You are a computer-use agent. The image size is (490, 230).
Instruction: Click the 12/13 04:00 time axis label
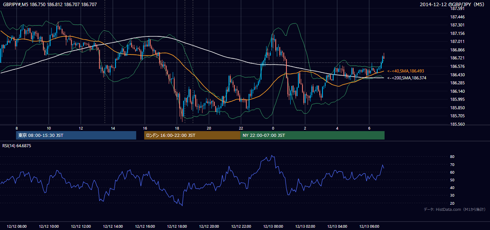tap(337, 227)
